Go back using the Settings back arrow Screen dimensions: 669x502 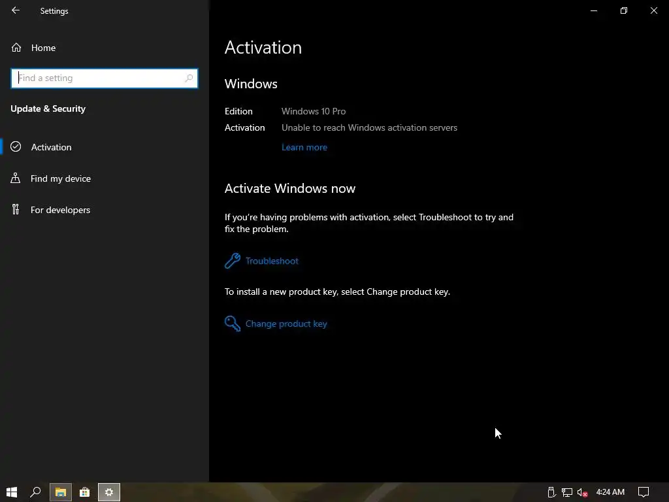(16, 10)
